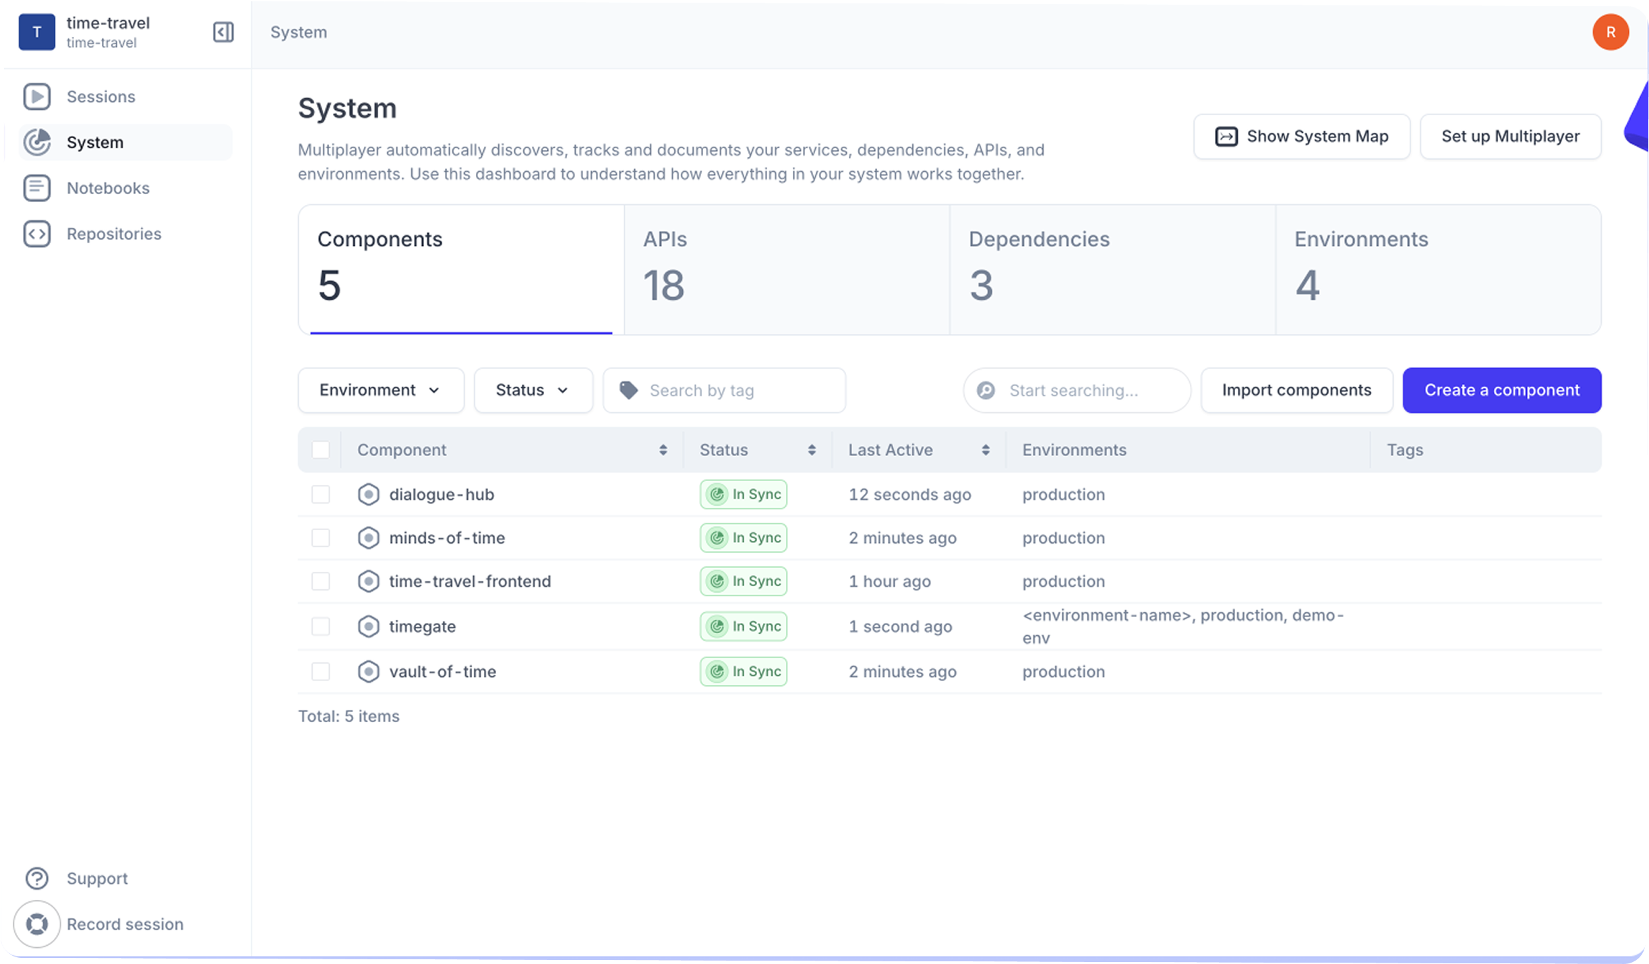Click the search magnifier icon
This screenshot has height=964, width=1649.
(x=986, y=390)
